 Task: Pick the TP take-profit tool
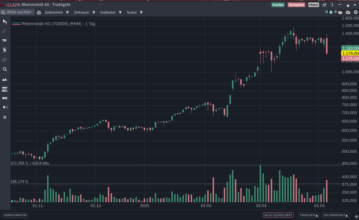pyautogui.click(x=5, y=40)
